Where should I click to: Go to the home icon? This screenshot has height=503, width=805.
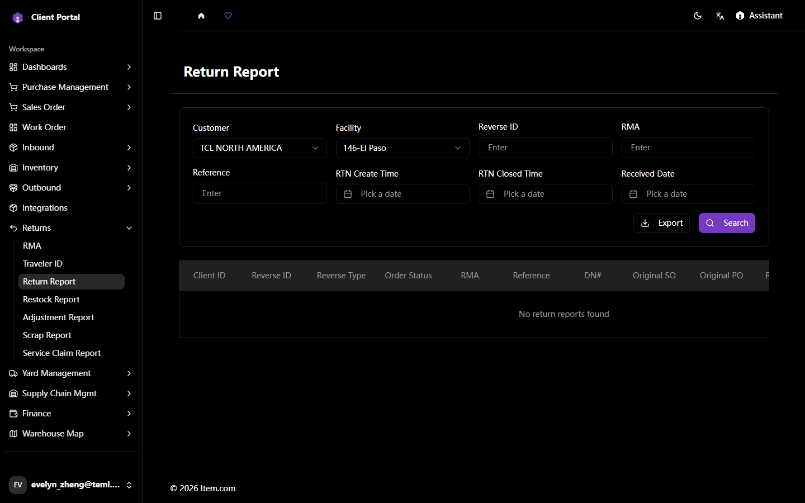point(201,16)
